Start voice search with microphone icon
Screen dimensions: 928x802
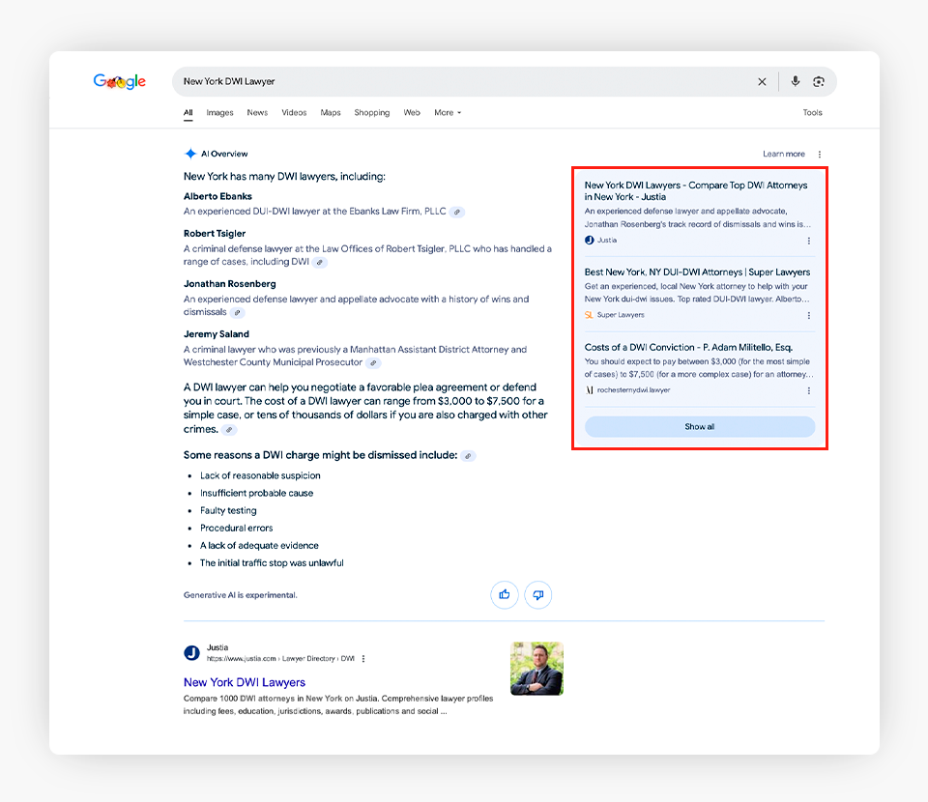pyautogui.click(x=796, y=82)
